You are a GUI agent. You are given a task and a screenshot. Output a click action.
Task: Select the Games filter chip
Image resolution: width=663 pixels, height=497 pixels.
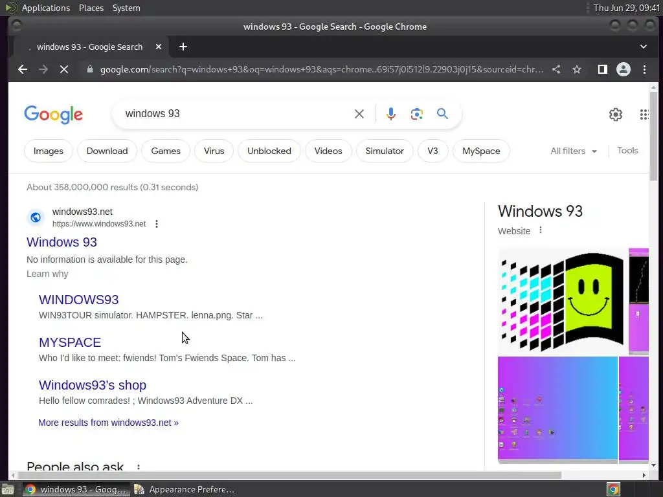(165, 151)
